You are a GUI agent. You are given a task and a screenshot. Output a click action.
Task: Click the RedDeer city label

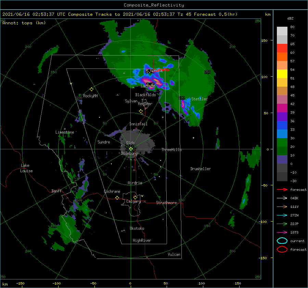coord(145,104)
